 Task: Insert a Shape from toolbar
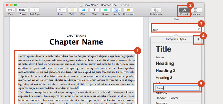[x=106, y=10]
